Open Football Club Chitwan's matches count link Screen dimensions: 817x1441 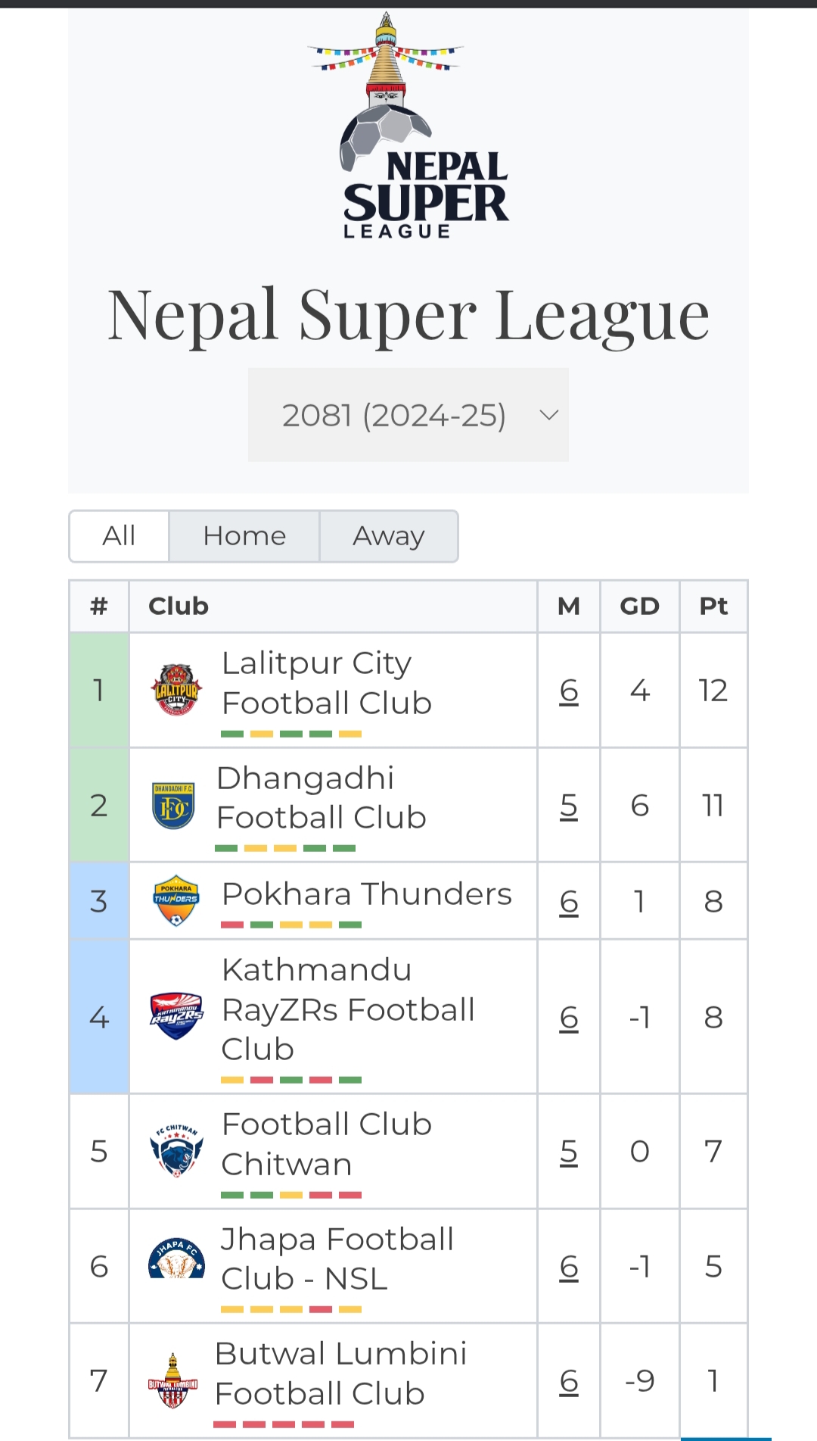(x=569, y=1151)
